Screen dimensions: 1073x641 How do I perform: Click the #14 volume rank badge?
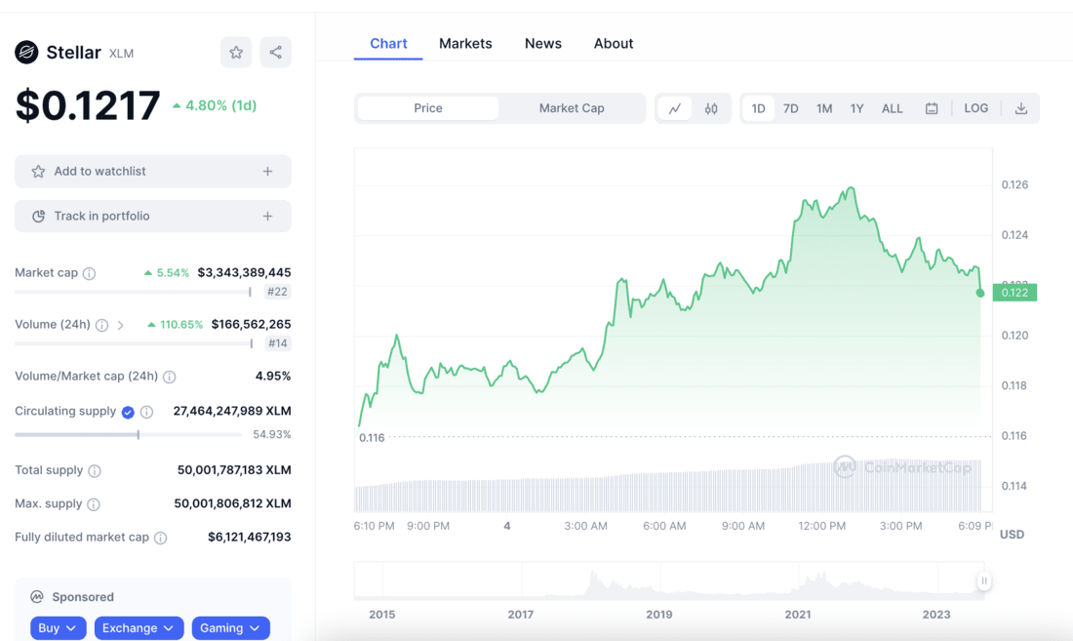point(277,343)
